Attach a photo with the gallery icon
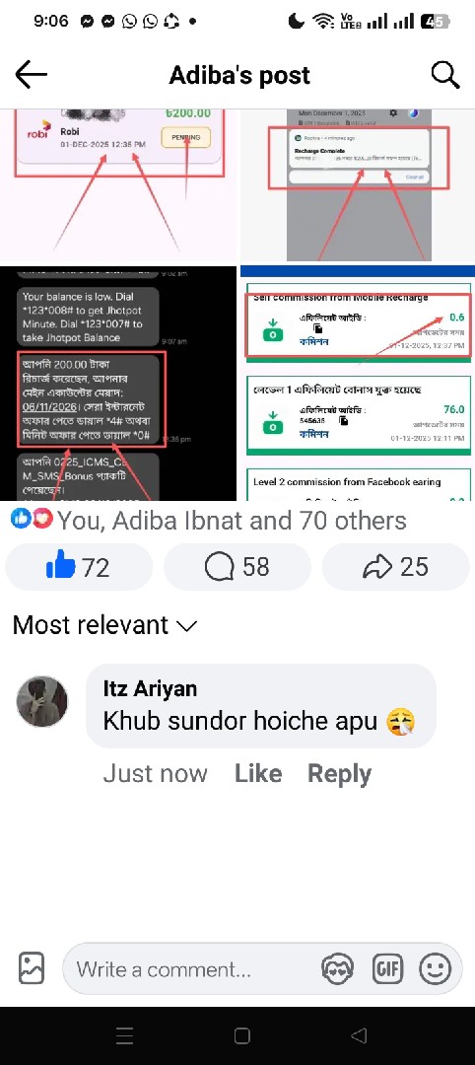Screen dimensions: 475x1065 pos(32,968)
